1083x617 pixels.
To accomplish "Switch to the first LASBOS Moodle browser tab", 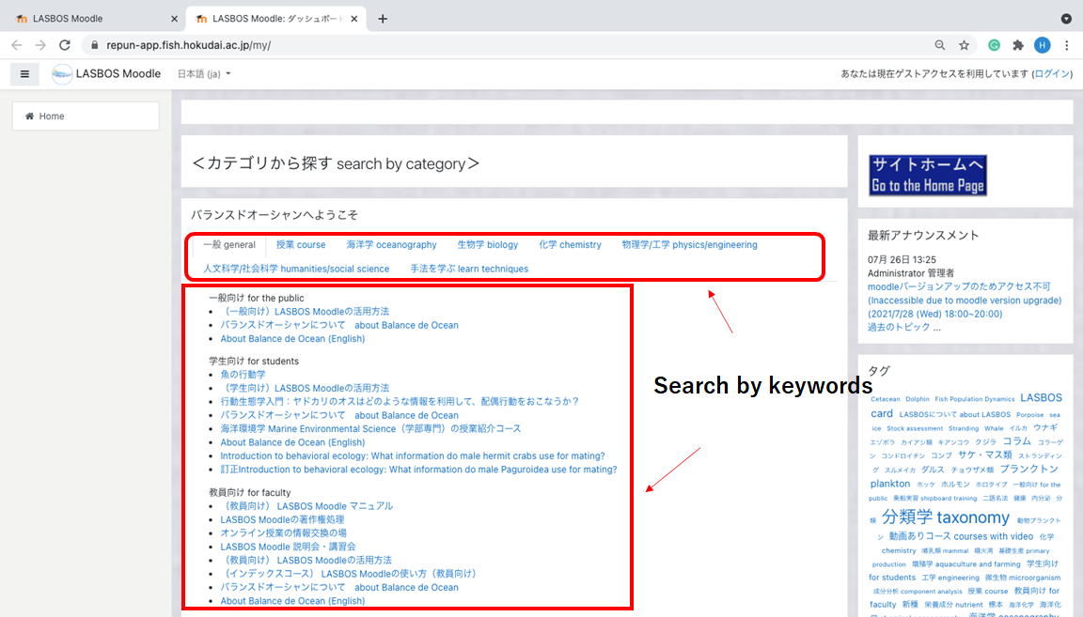I will pos(91,19).
